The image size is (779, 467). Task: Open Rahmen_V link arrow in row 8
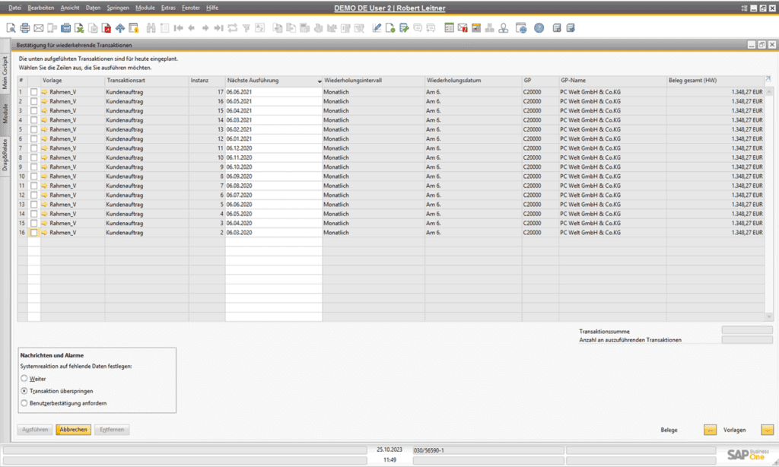[44, 157]
